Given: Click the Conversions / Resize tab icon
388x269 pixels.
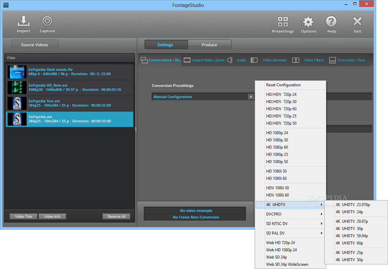Looking at the screenshot, I should [x=144, y=60].
